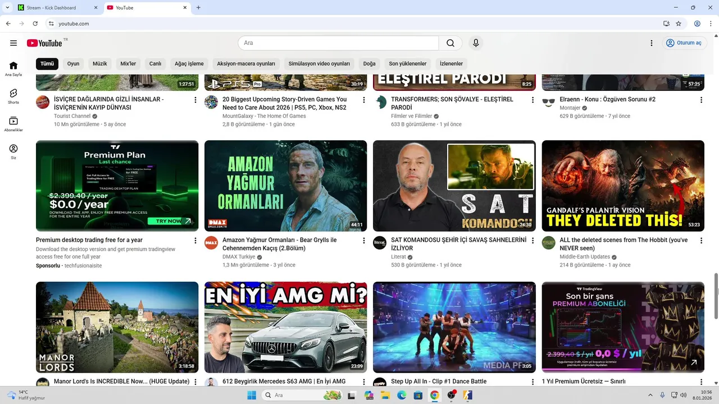Image resolution: width=719 pixels, height=404 pixels.
Task: Open options for Elraenn Özgüven Sorunu video
Action: tap(701, 100)
